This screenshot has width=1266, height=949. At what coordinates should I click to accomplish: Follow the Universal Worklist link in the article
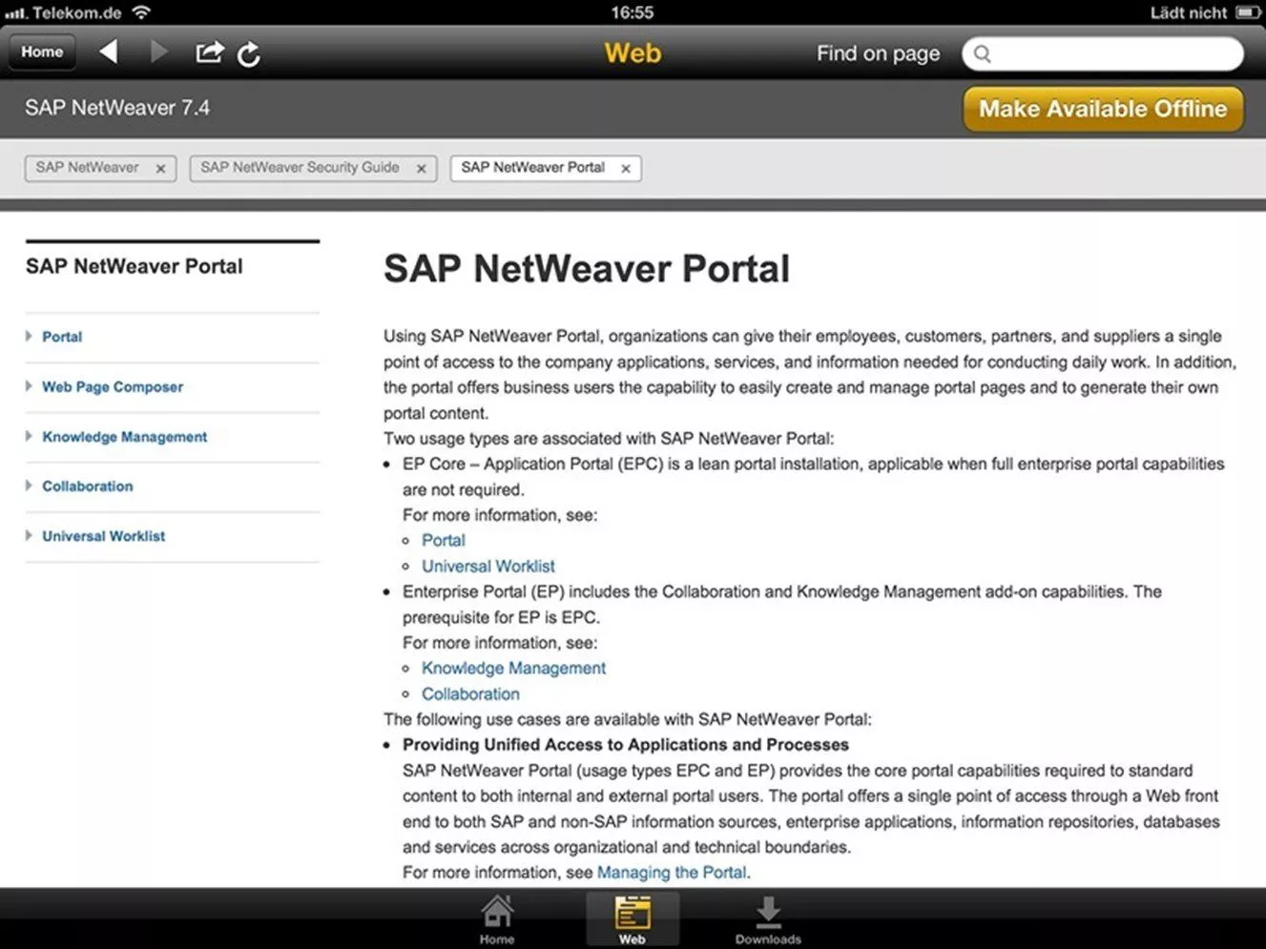(488, 567)
